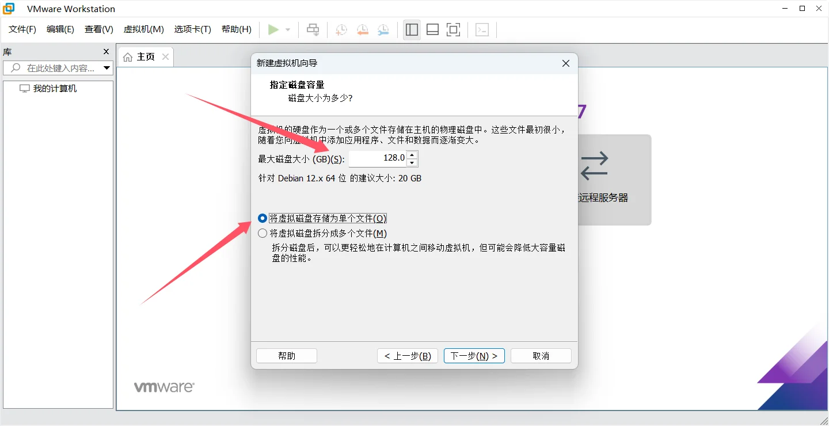Increase disk size with up spinner arrow
This screenshot has width=829, height=426.
[412, 155]
